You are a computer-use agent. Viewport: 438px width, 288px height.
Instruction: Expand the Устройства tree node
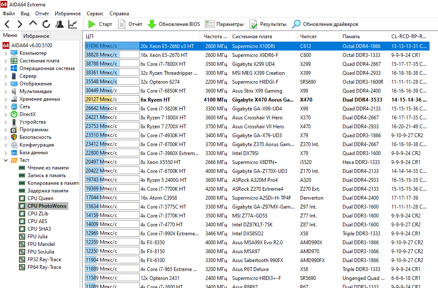click(6, 122)
